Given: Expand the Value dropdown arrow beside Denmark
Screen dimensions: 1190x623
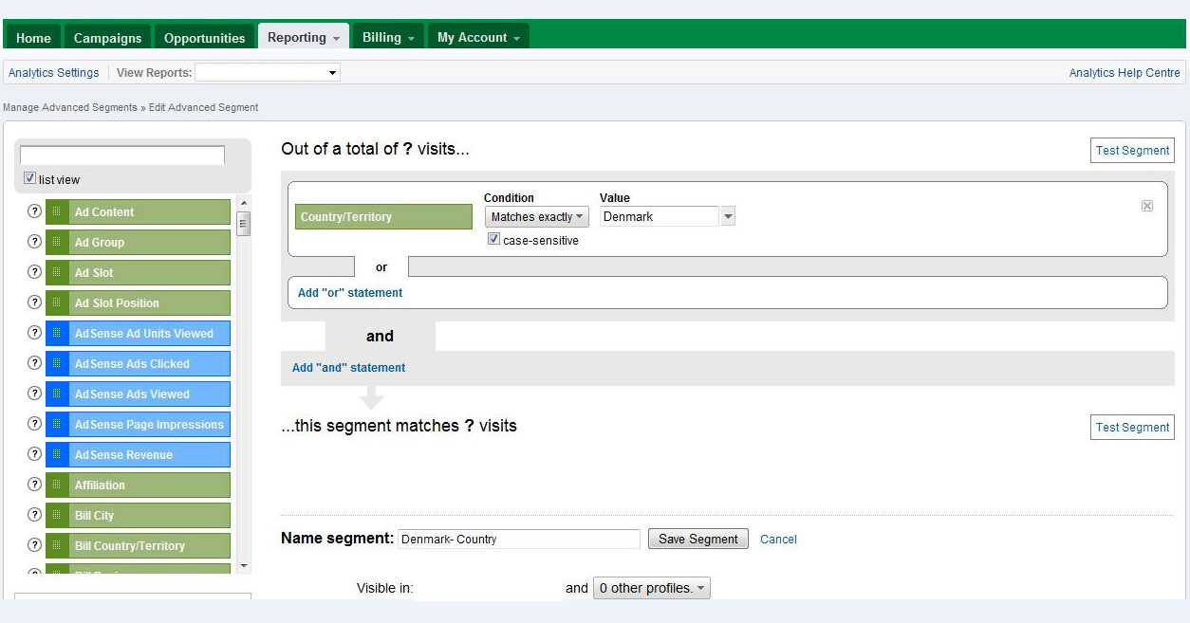Looking at the screenshot, I should tap(728, 217).
